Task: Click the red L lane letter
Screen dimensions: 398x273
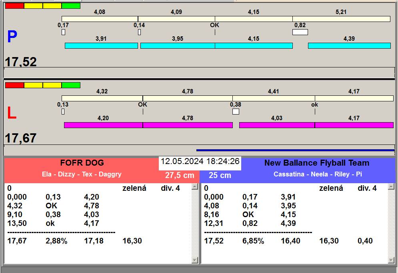Action: (x=12, y=113)
